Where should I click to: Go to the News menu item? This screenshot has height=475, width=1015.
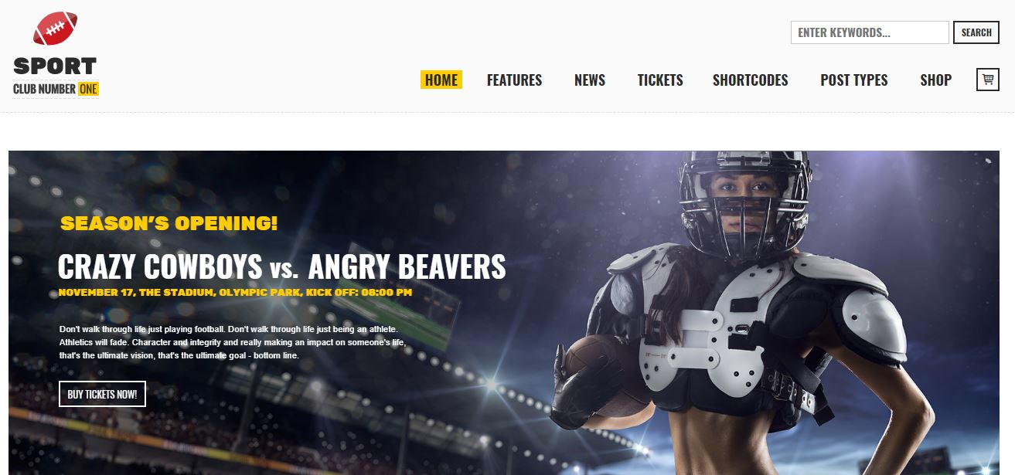point(590,80)
